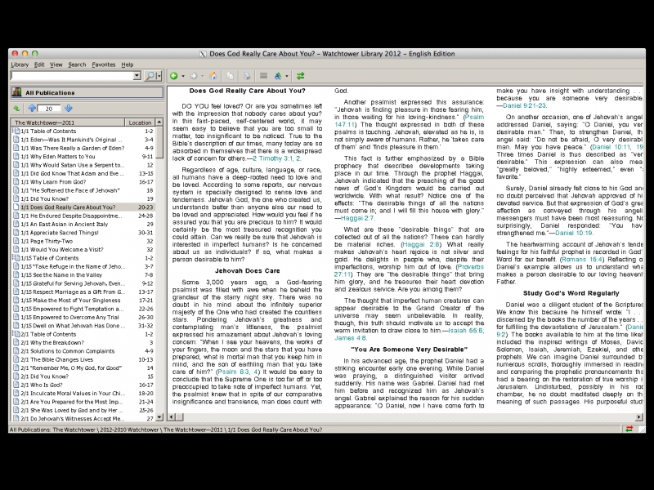This screenshot has height=490, width=654.
Task: Click the sync icon in status bar
Action: [629, 430]
